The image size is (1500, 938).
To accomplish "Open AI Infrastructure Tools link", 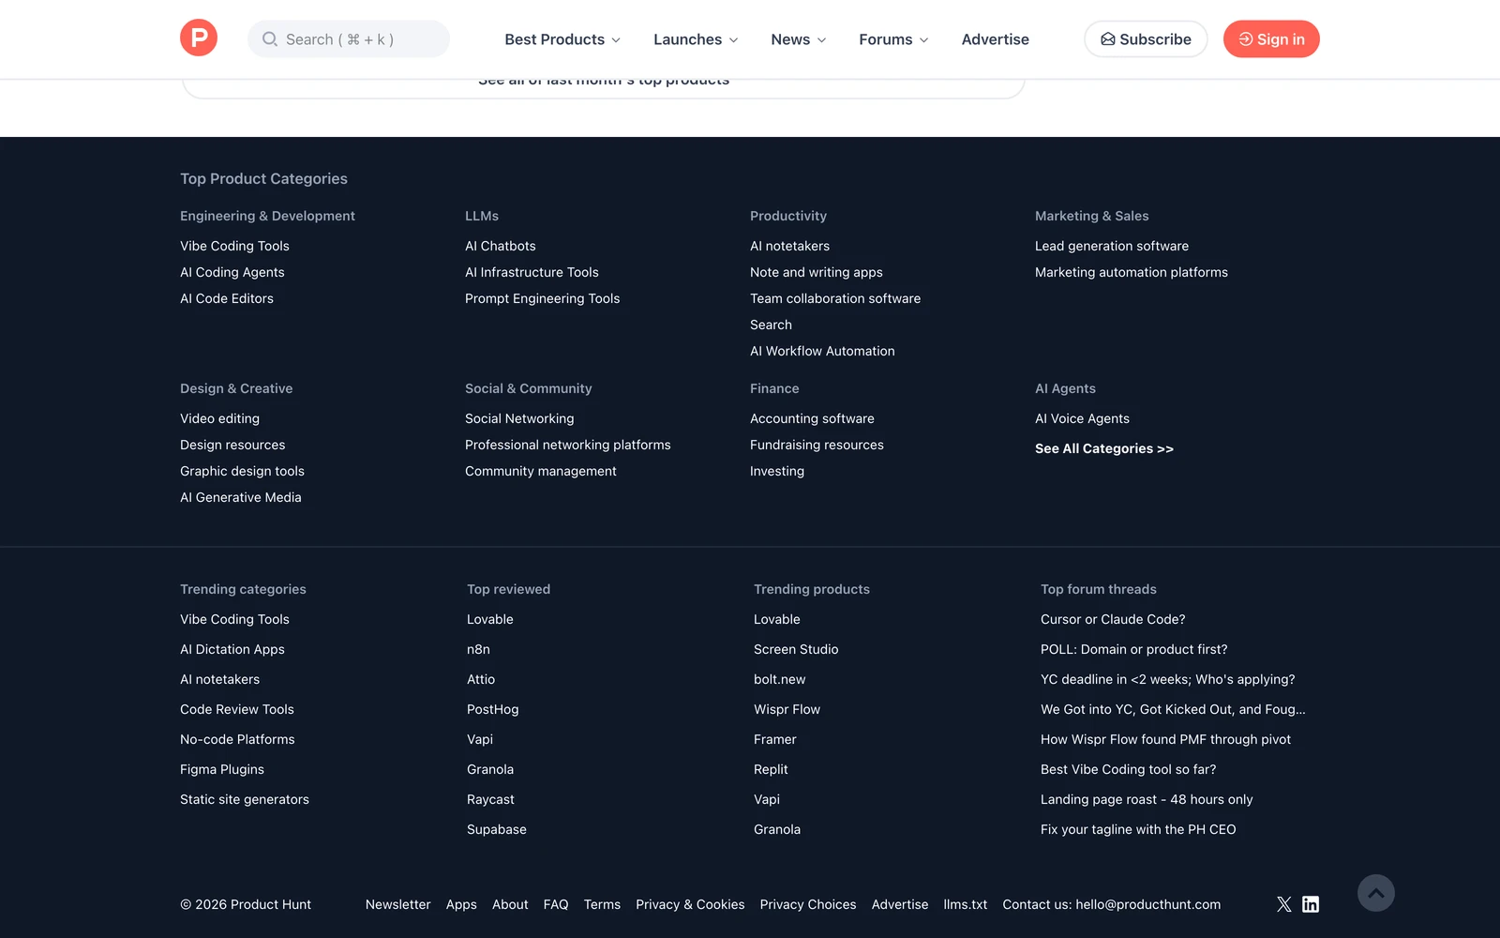I will [532, 272].
